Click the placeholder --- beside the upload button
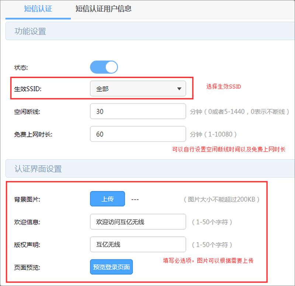 point(134,199)
